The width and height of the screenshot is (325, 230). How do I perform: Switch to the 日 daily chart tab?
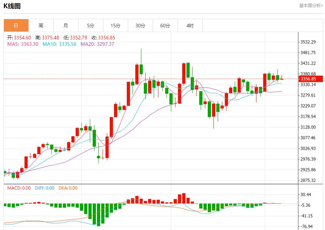click(16, 26)
